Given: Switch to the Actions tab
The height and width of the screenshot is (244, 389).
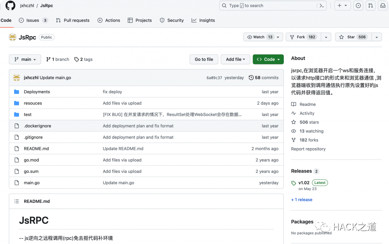Looking at the screenshot, I should (109, 21).
